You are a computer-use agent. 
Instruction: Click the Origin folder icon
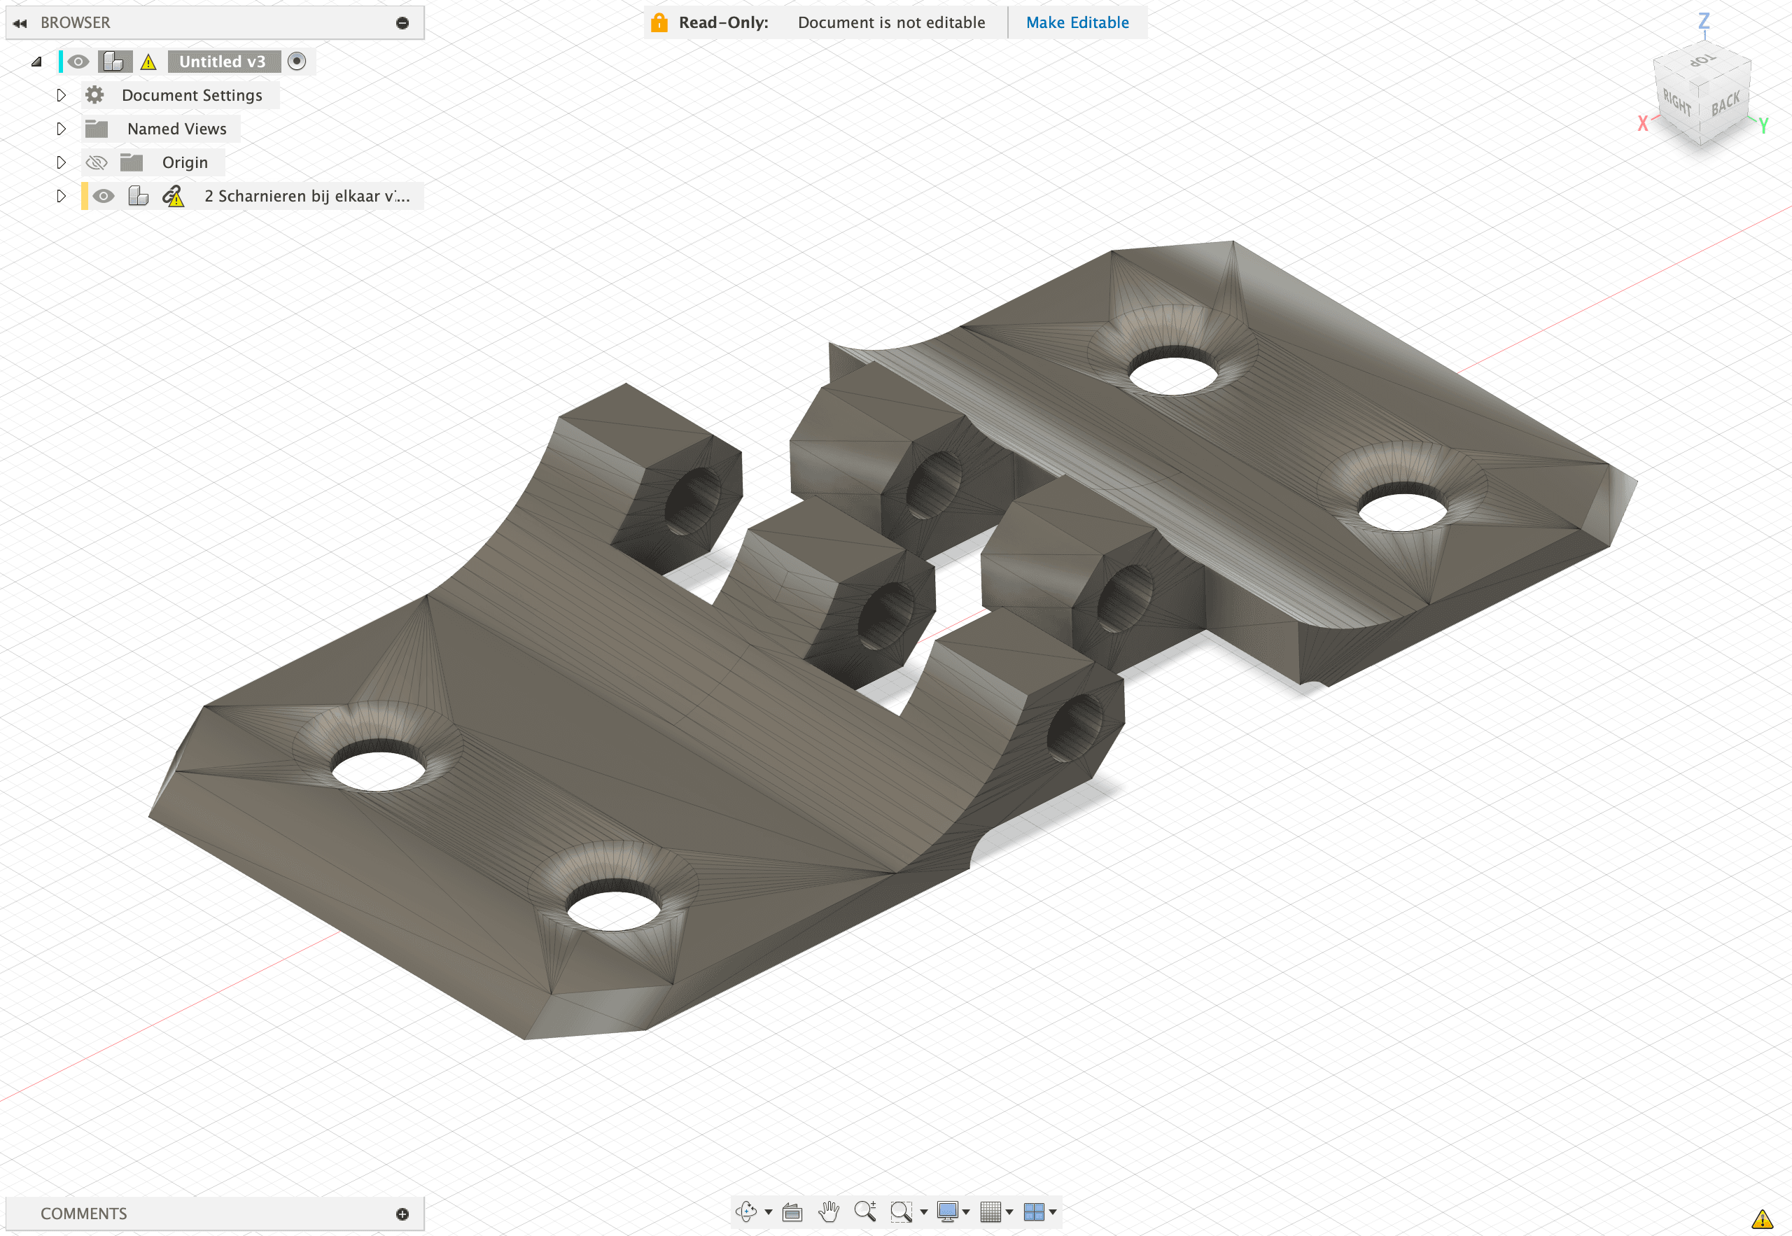(132, 162)
